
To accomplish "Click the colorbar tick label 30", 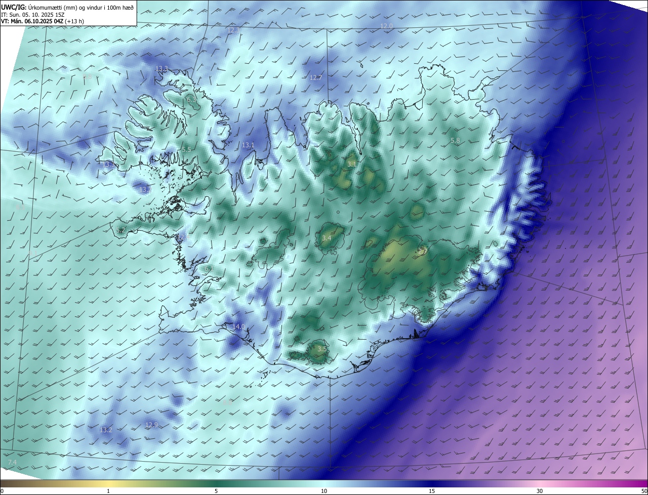I will point(540,491).
